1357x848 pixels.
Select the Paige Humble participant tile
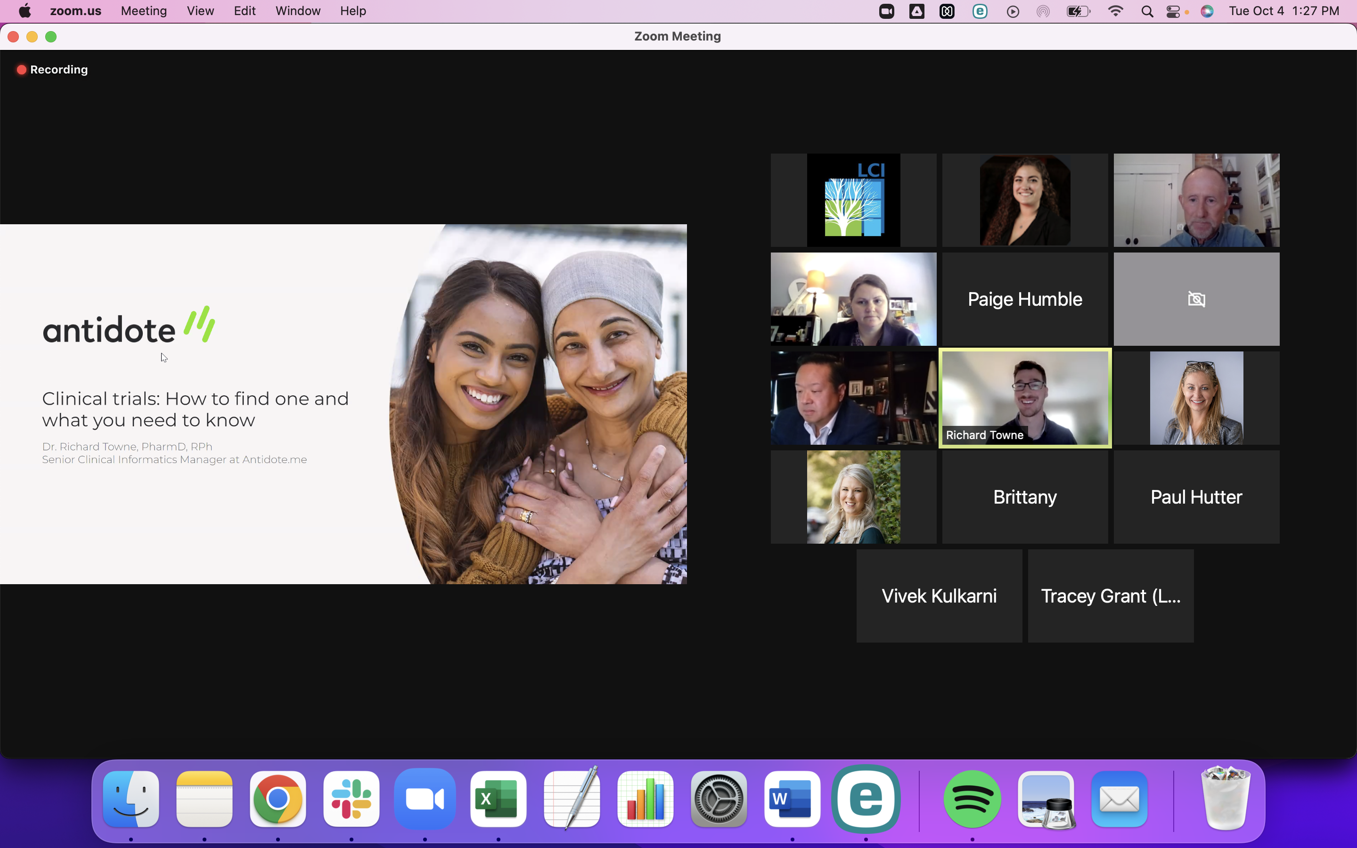[1024, 299]
